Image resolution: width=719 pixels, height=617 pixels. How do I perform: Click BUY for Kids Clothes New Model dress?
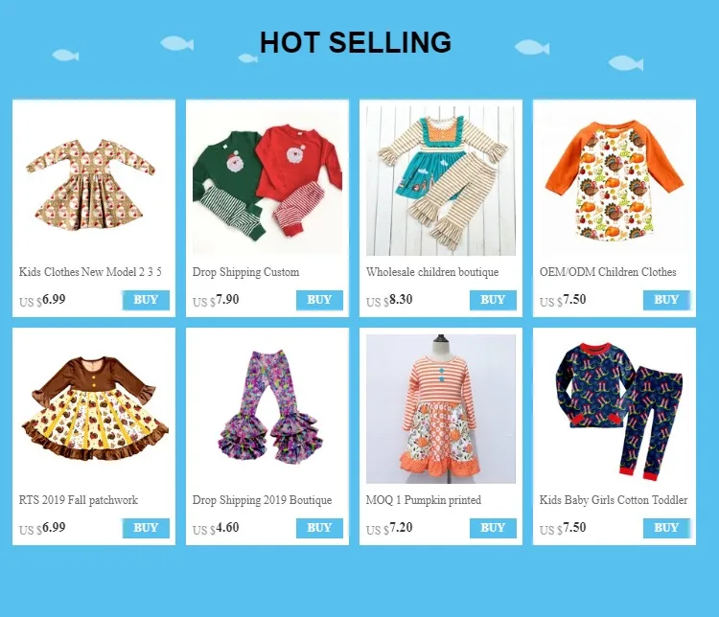tap(146, 300)
